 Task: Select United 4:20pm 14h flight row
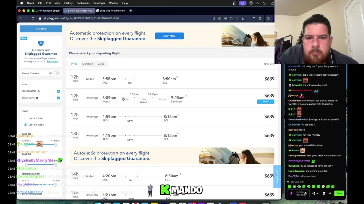[172, 176]
